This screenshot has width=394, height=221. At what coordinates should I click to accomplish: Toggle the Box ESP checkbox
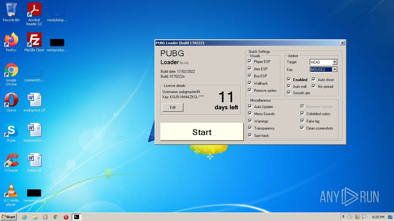250,76
